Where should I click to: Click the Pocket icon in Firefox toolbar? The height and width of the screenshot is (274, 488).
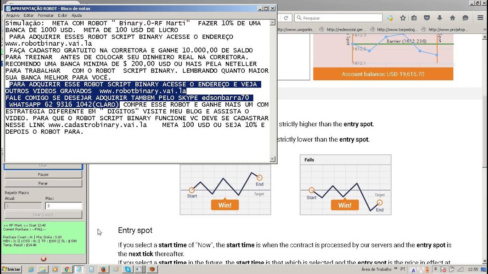click(427, 18)
